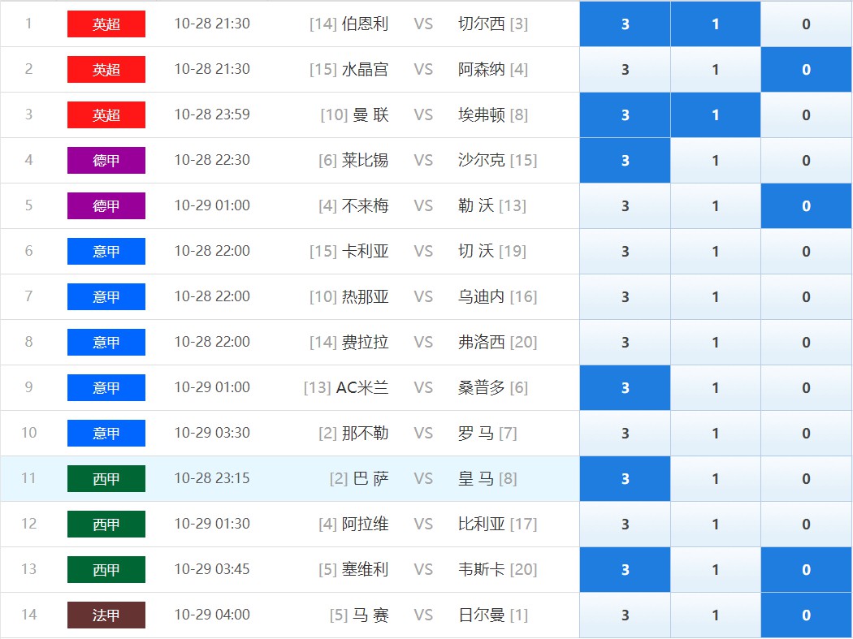Open away team 韦斯卡
The width and height of the screenshot is (853, 639).
tap(482, 569)
